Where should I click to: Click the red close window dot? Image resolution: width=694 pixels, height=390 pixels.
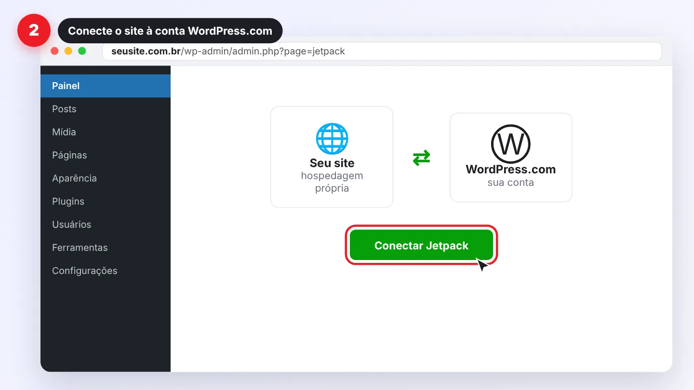(54, 51)
